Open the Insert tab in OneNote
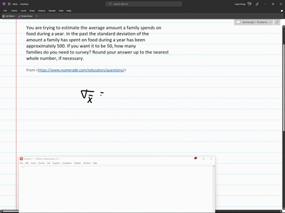This screenshot has height=213, width=285. pyautogui.click(x=23, y=11)
